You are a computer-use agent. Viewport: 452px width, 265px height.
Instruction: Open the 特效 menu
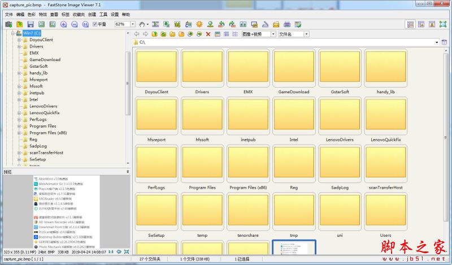43,15
